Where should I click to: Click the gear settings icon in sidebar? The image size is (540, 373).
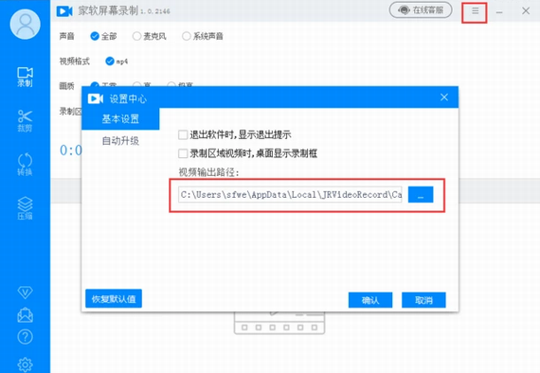click(26, 364)
